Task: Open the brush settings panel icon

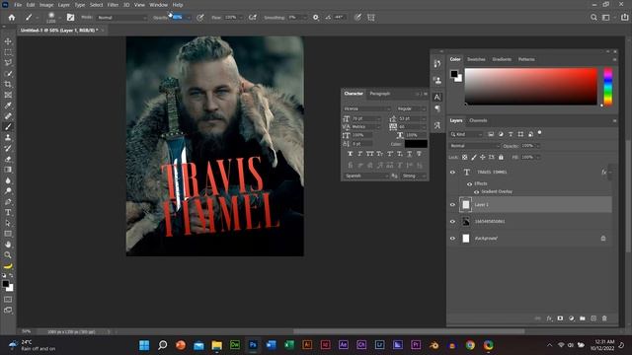Action: tap(70, 18)
